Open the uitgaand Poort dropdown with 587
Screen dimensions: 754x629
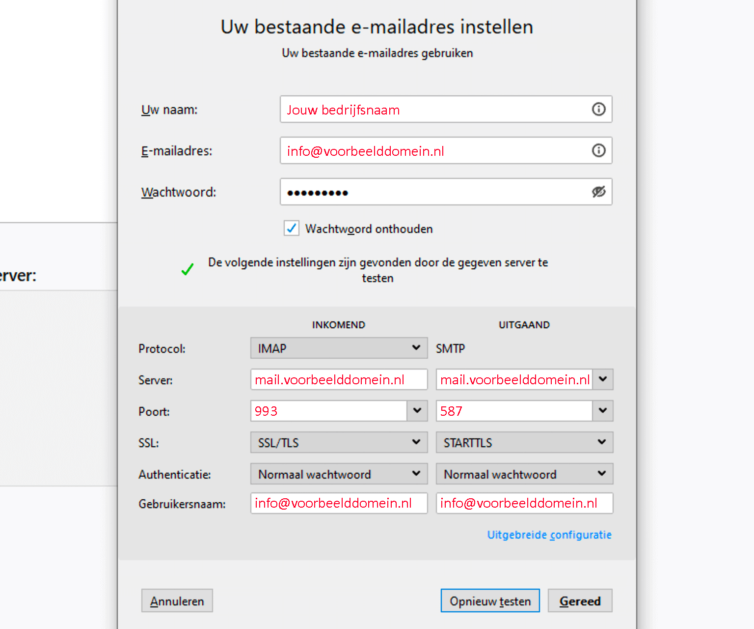(602, 411)
